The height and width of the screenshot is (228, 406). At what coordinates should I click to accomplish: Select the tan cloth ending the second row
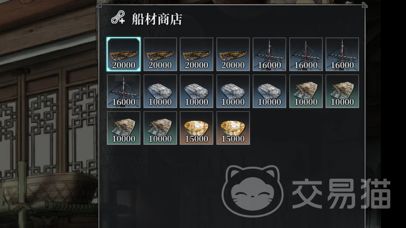(x=342, y=91)
